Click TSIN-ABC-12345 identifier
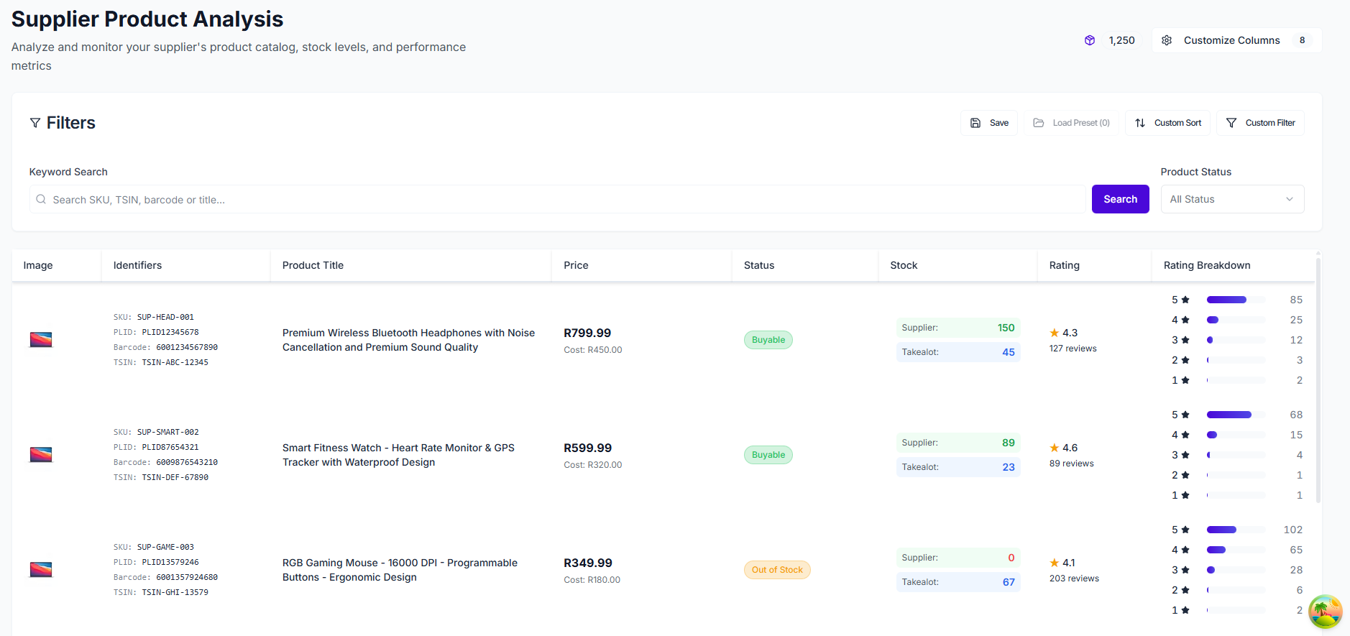 tap(175, 362)
